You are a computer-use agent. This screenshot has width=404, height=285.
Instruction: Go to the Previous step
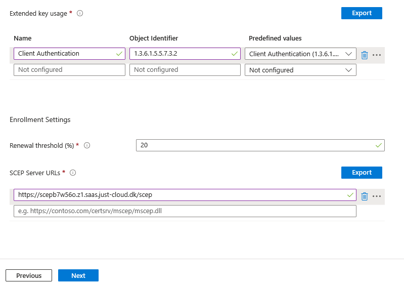click(x=29, y=275)
